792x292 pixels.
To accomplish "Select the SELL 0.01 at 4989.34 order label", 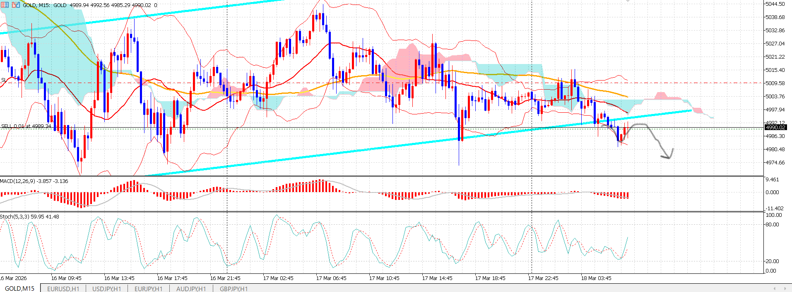I will pyautogui.click(x=26, y=126).
